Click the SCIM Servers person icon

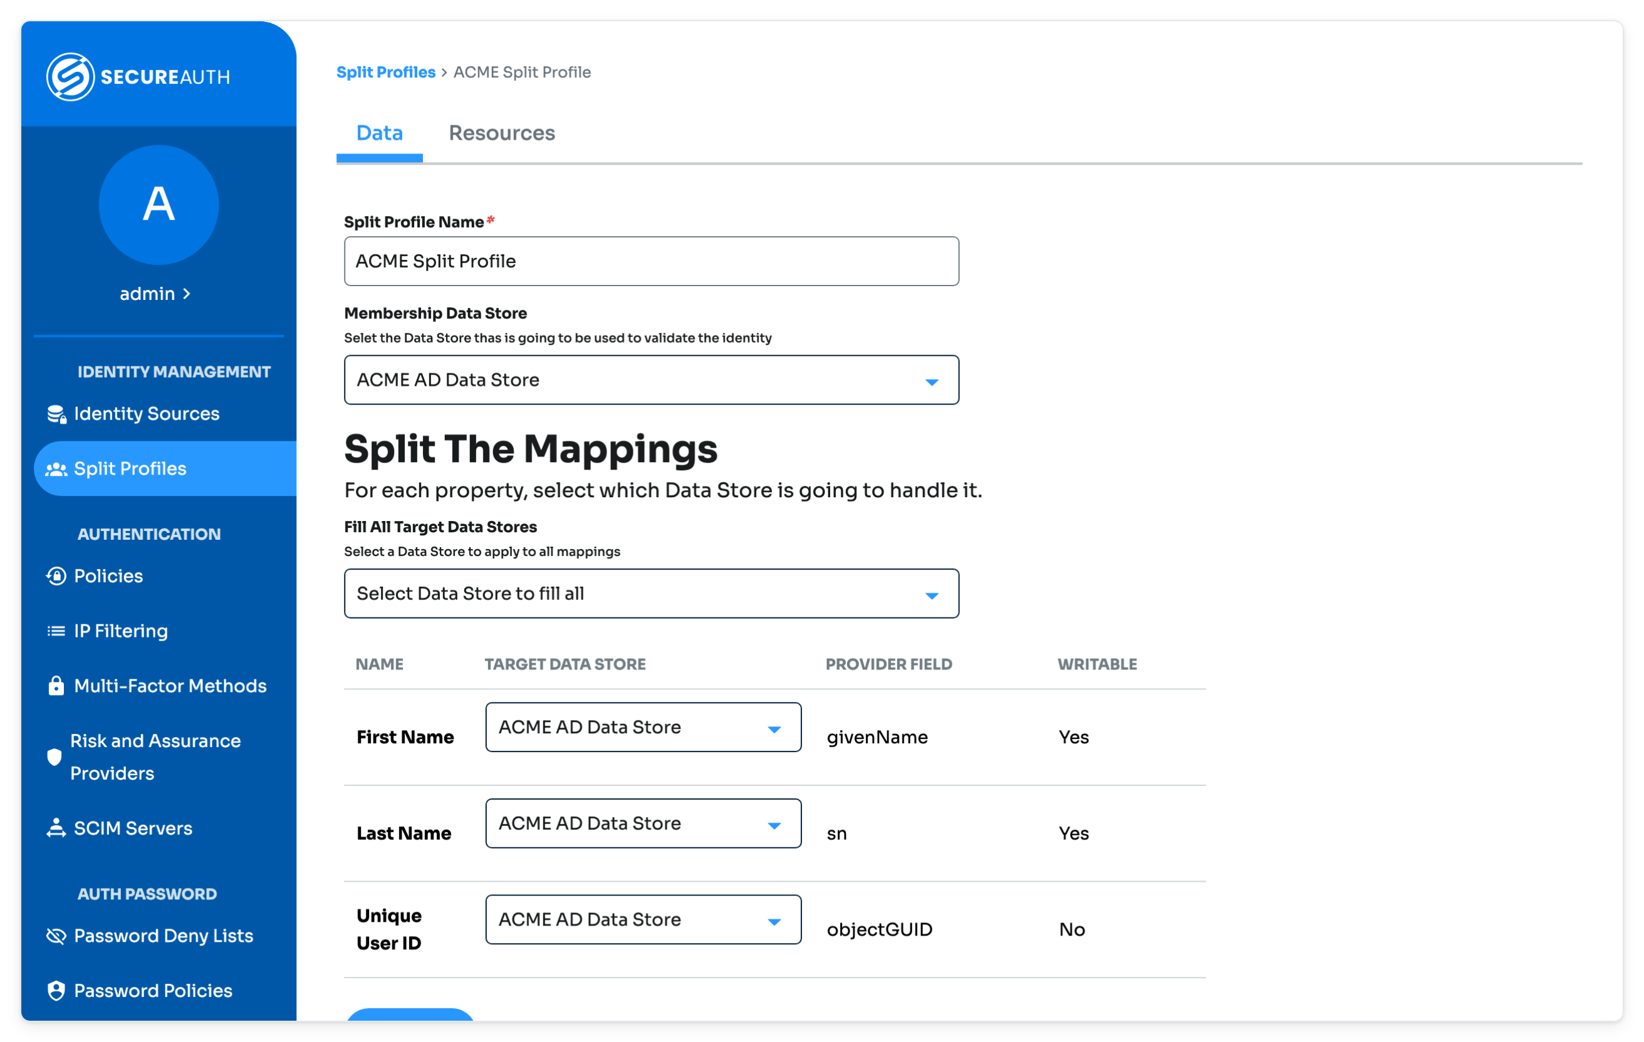[56, 828]
